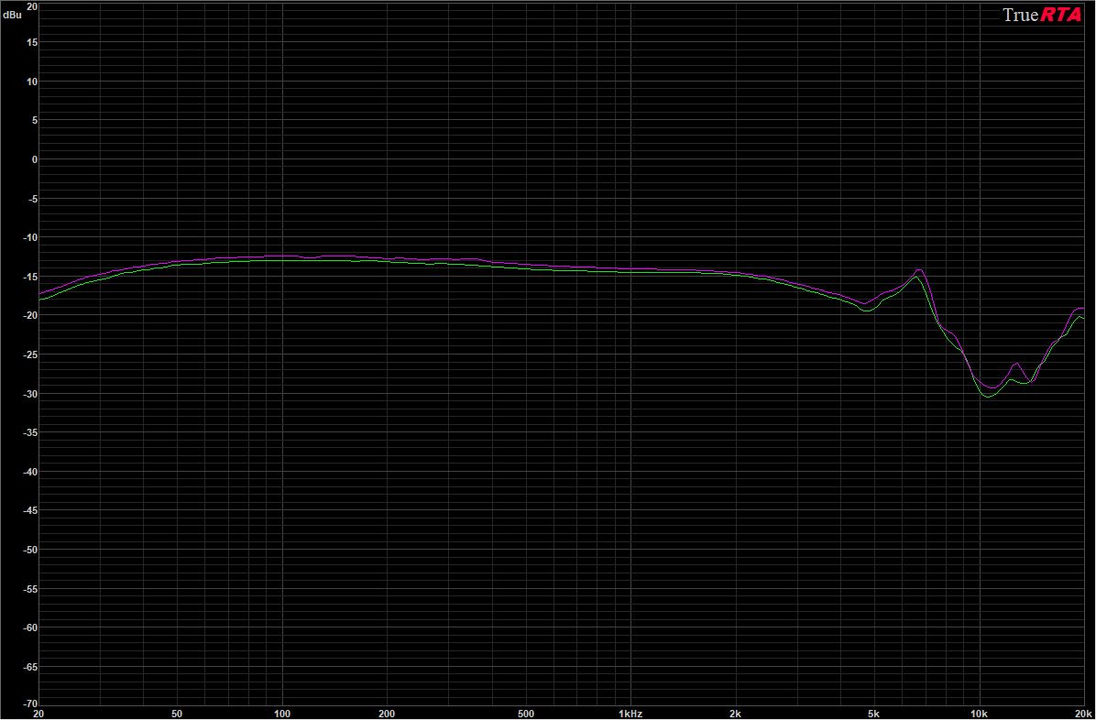The width and height of the screenshot is (1096, 720).
Task: Select the 500 Hz frequency axis label
Action: pyautogui.click(x=525, y=713)
